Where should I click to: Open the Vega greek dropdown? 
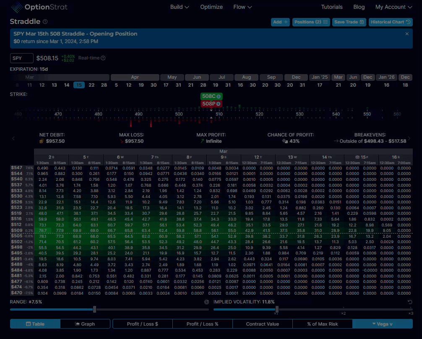point(383,324)
